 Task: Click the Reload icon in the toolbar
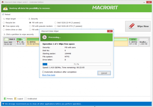click(3, 14)
